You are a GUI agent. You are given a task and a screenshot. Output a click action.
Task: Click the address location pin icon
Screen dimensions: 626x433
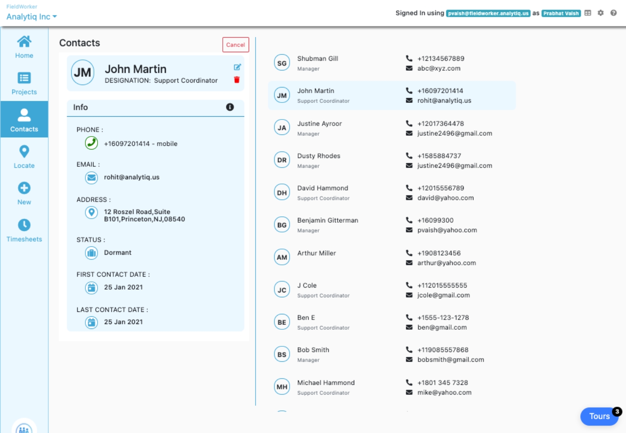[x=92, y=212]
